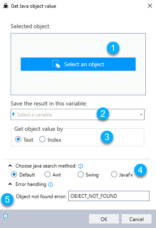Confirm with the OK button
Viewport: 156px width, 228px height.
[104, 219]
